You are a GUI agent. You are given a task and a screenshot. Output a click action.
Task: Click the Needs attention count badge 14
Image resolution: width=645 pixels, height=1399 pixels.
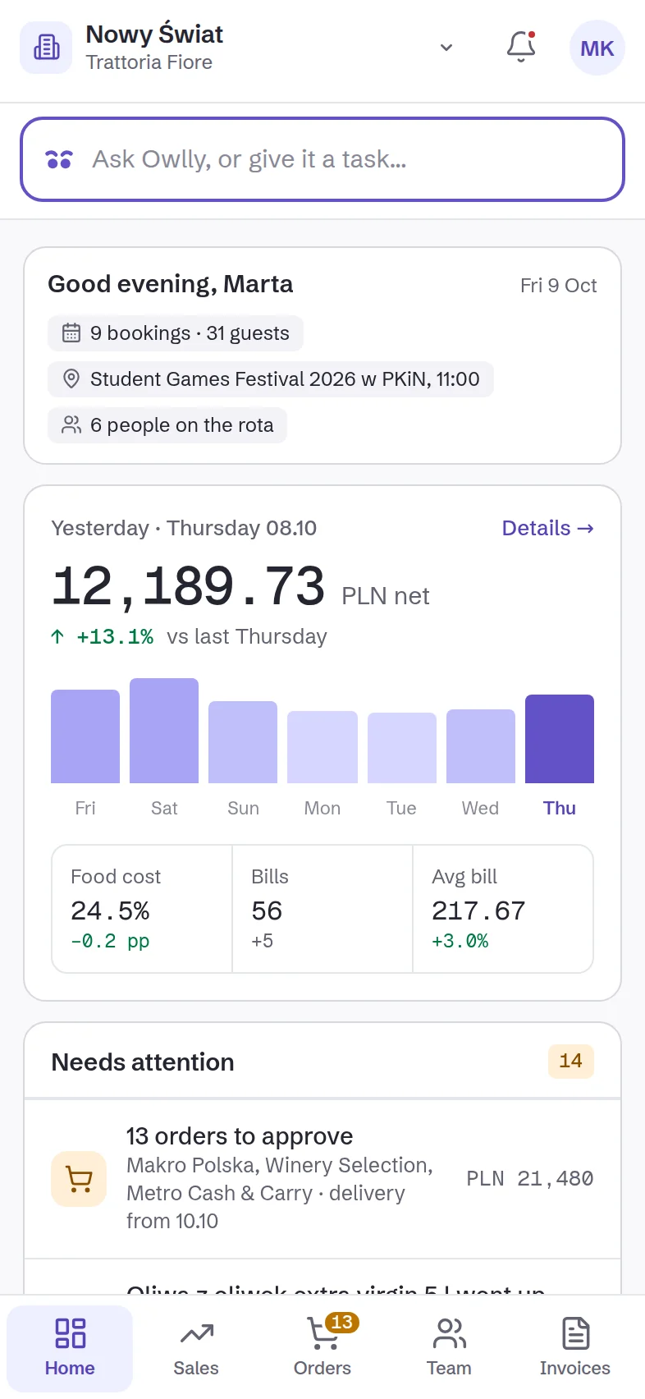click(571, 1061)
